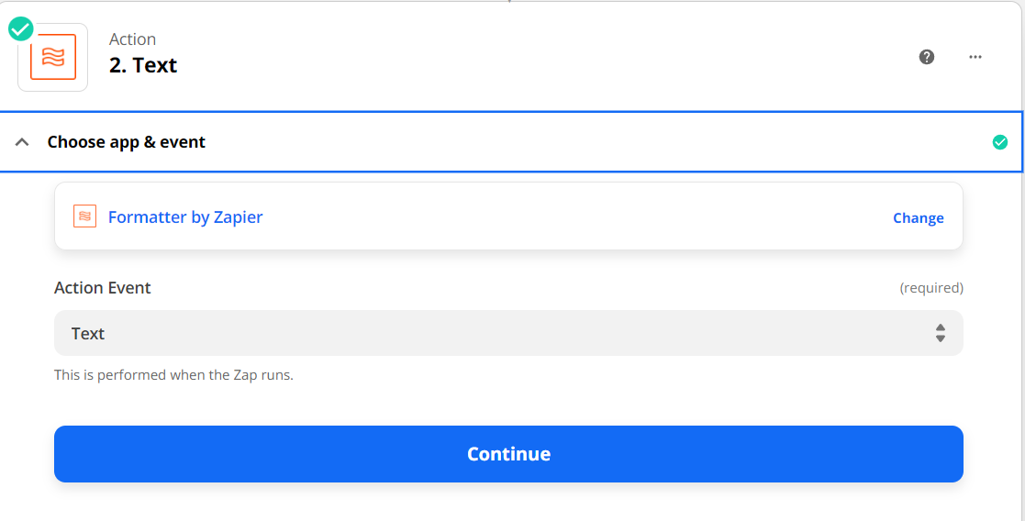Open the three-dot more options menu
This screenshot has width=1025, height=521.
[x=975, y=57]
